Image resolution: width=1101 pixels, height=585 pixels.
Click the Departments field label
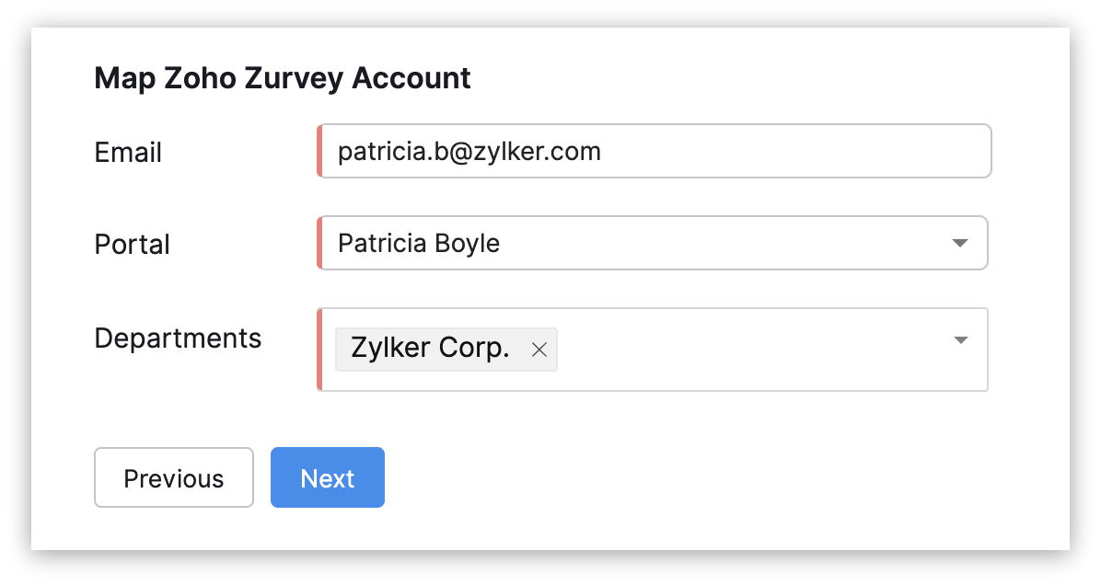tap(178, 338)
